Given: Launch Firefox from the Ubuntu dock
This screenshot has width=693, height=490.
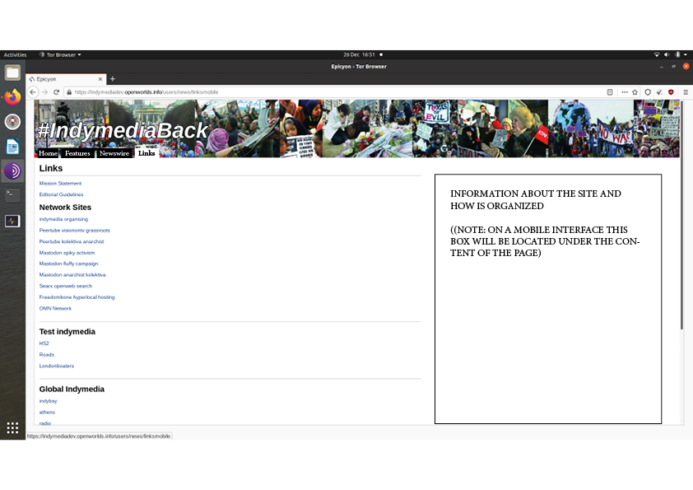Looking at the screenshot, I should point(12,97).
